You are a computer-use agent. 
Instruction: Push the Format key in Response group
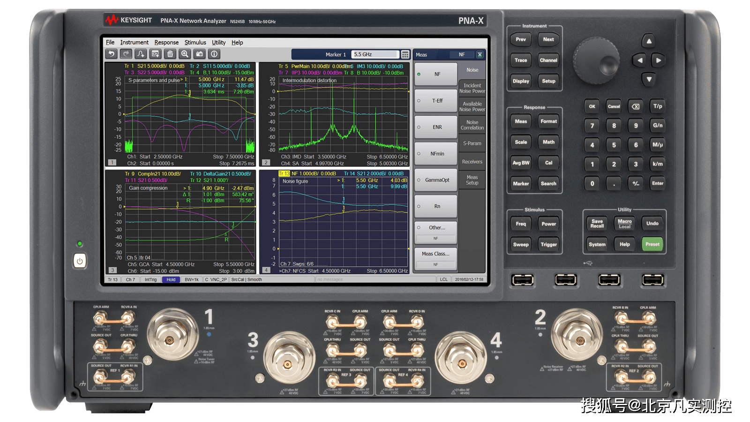click(548, 121)
